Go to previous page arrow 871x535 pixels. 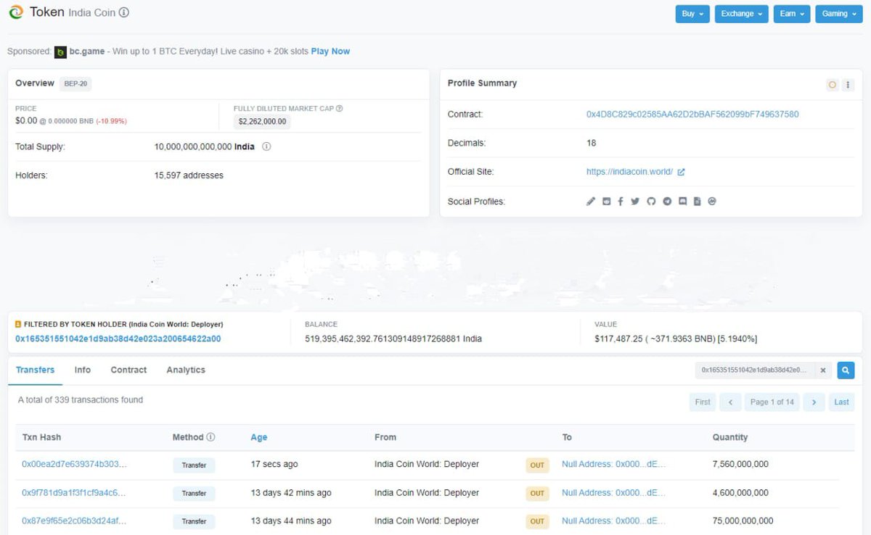coord(730,402)
